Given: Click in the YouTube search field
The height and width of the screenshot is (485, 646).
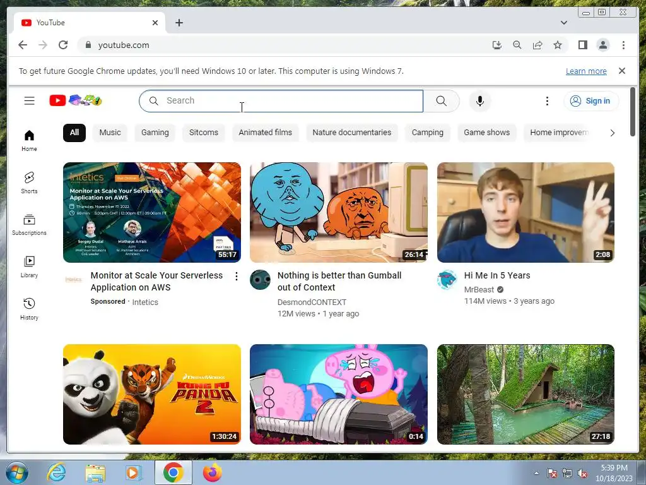Looking at the screenshot, I should click(x=281, y=101).
